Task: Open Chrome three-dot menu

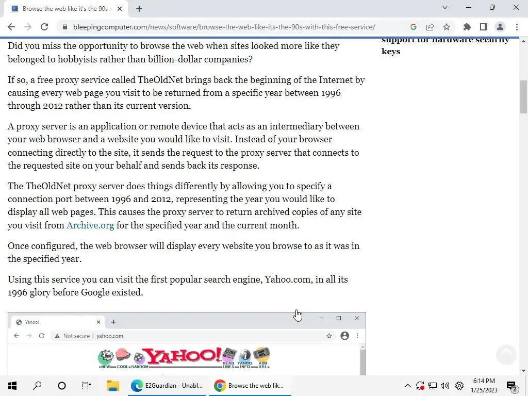Action: click(x=517, y=27)
